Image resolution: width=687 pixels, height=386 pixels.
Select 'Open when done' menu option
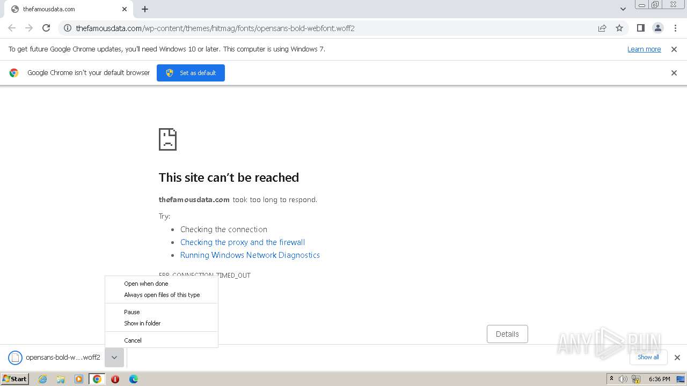click(x=146, y=284)
